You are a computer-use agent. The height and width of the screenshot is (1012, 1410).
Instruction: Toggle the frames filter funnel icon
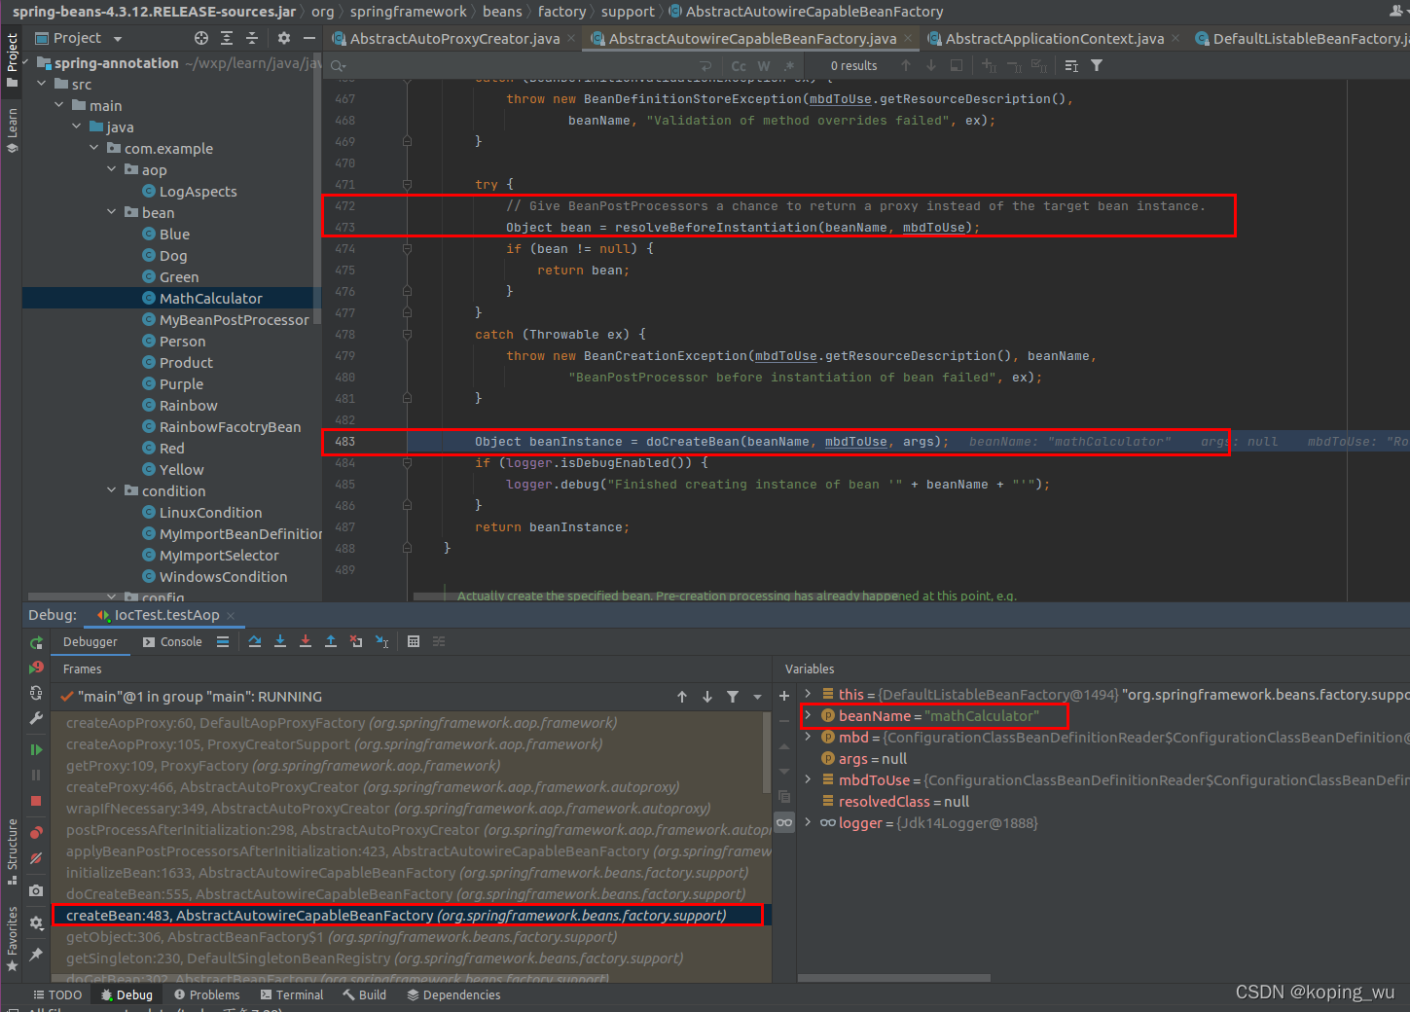click(x=733, y=697)
